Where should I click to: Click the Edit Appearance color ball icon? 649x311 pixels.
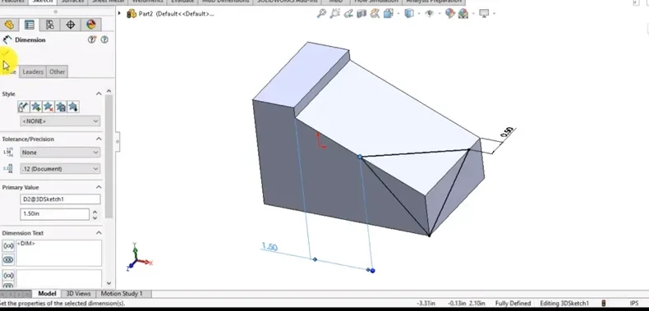pos(449,14)
